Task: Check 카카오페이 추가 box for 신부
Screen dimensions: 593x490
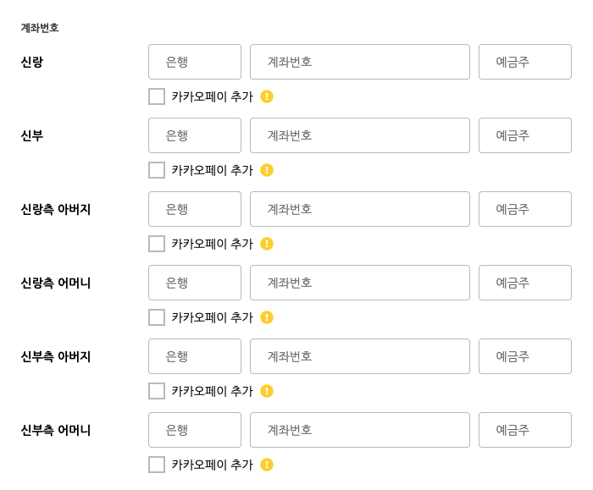Action: click(x=157, y=170)
